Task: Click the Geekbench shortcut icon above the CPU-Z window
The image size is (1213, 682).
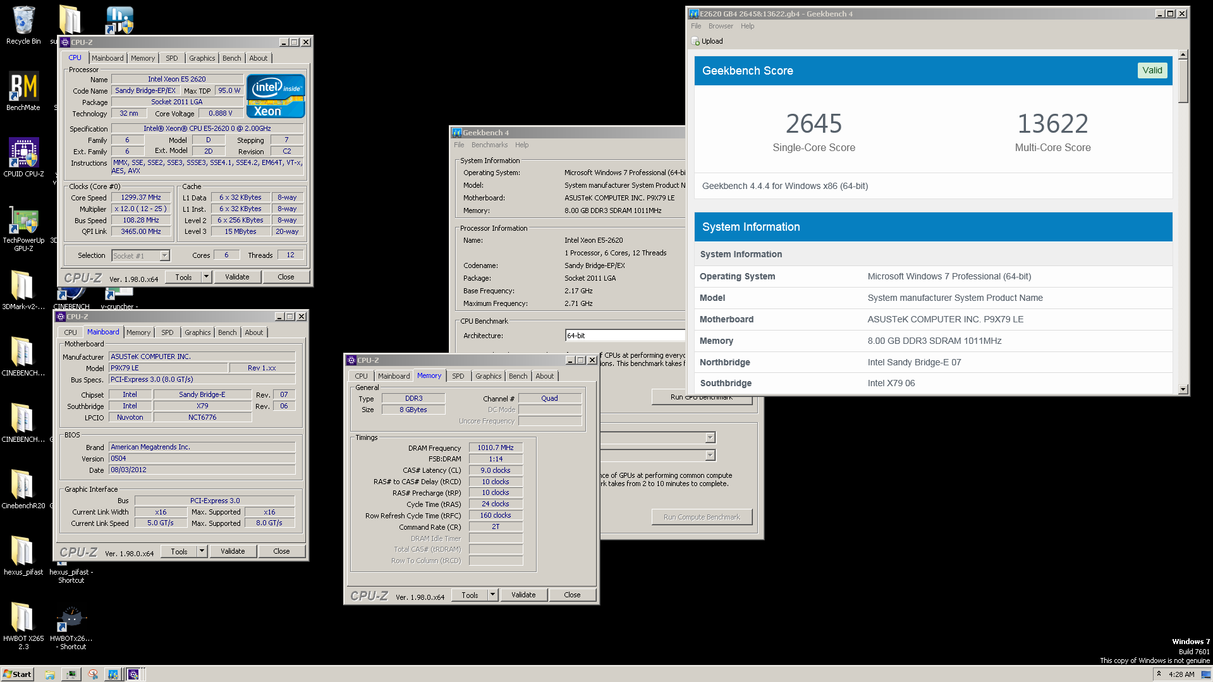Action: click(119, 20)
